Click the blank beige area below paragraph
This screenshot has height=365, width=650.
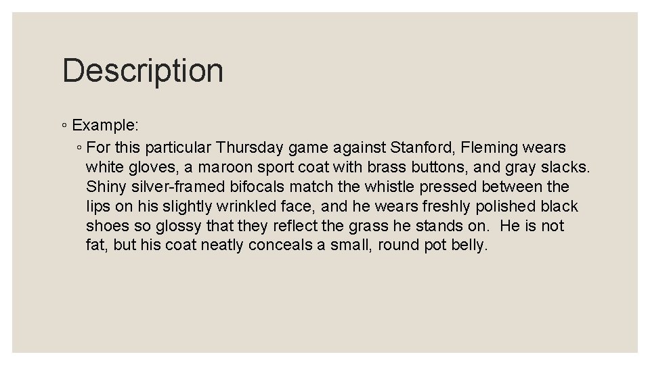tap(325, 302)
